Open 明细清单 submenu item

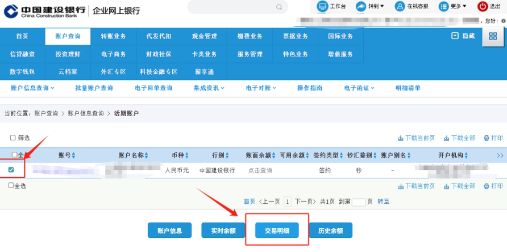[408, 88]
